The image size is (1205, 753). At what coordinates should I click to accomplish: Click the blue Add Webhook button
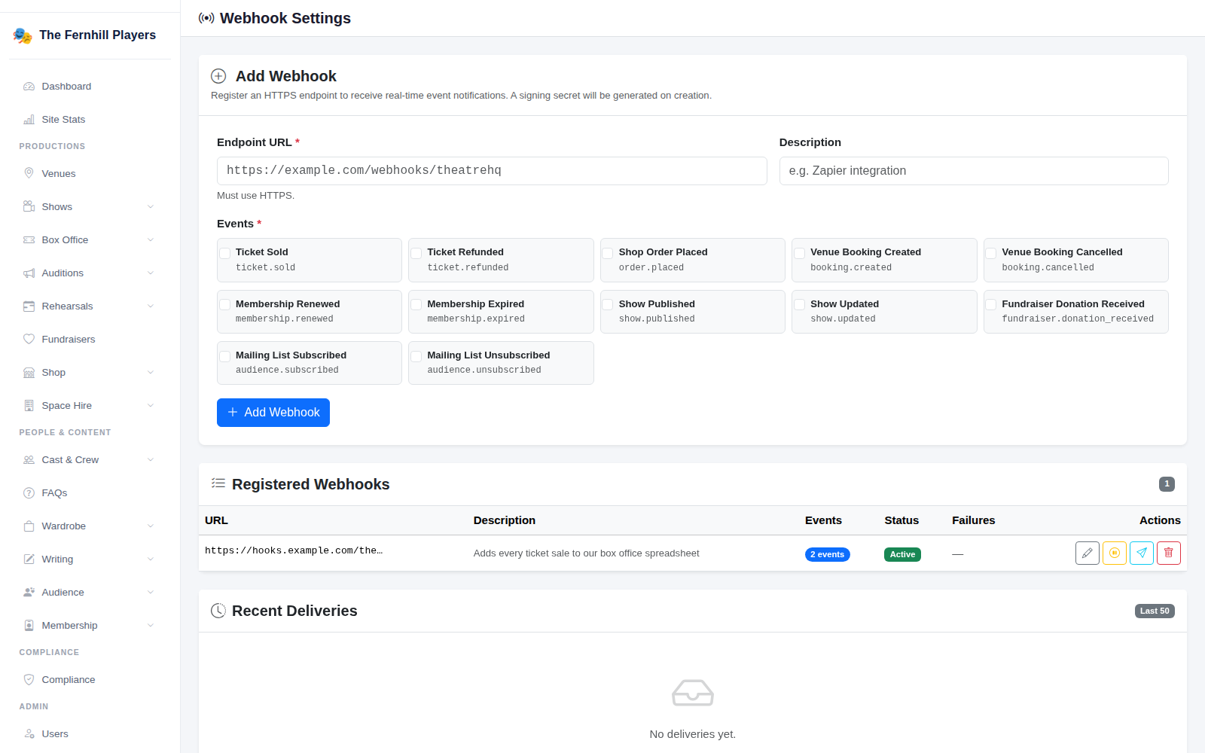click(273, 413)
